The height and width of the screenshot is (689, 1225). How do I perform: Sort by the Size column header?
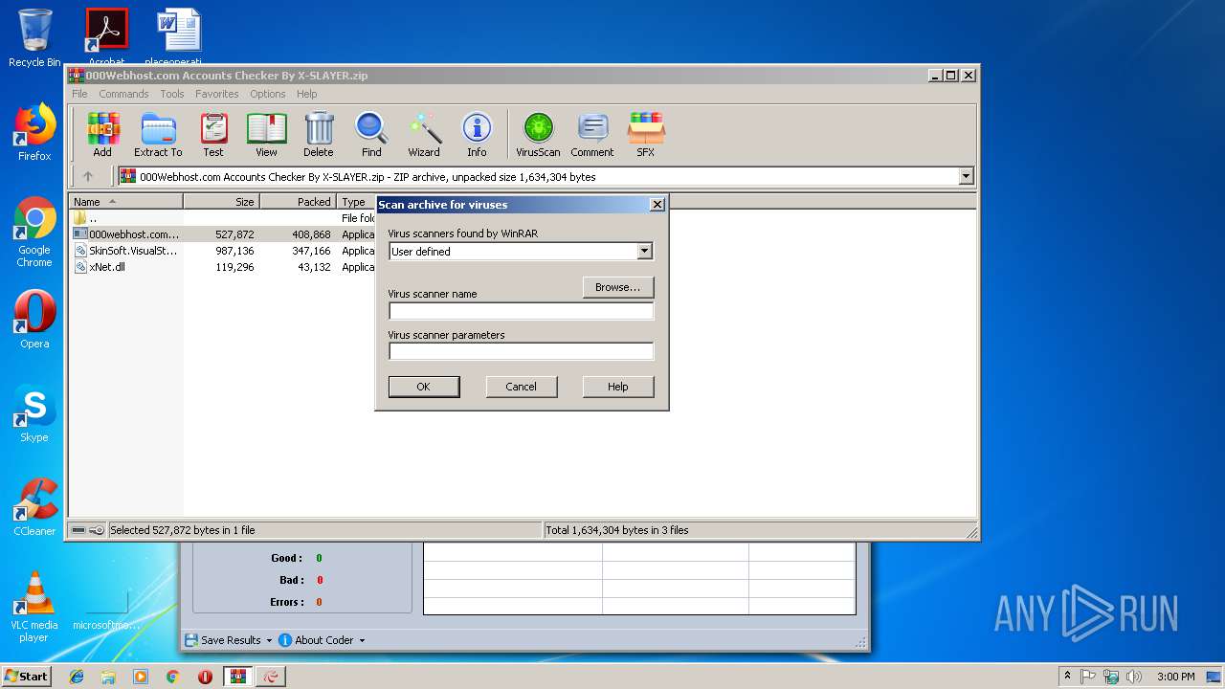click(222, 202)
